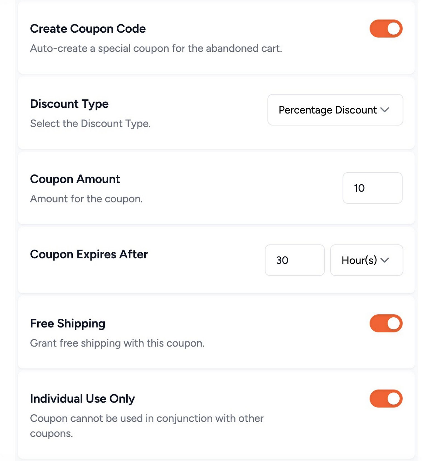432x461 pixels.
Task: Select the Discount Type label
Action: coord(69,104)
